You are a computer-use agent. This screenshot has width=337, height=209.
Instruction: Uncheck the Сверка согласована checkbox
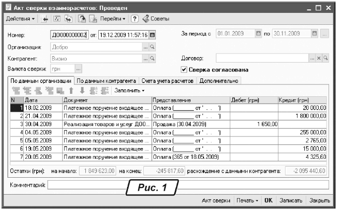pyautogui.click(x=184, y=69)
